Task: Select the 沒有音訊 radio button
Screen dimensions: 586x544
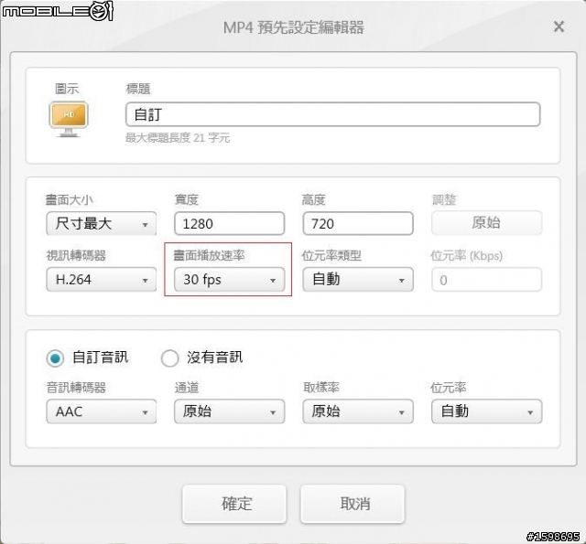Action: [169, 358]
